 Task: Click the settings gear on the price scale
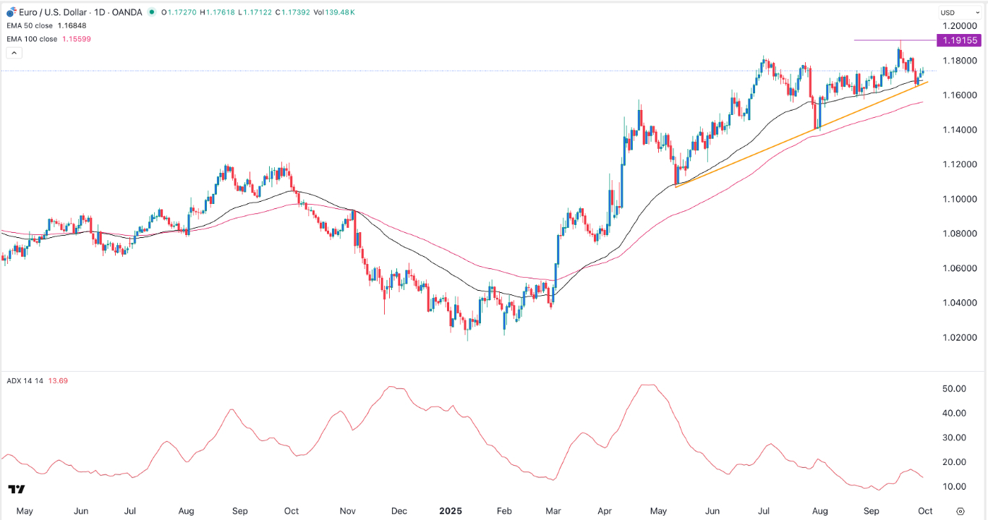pyautogui.click(x=961, y=511)
